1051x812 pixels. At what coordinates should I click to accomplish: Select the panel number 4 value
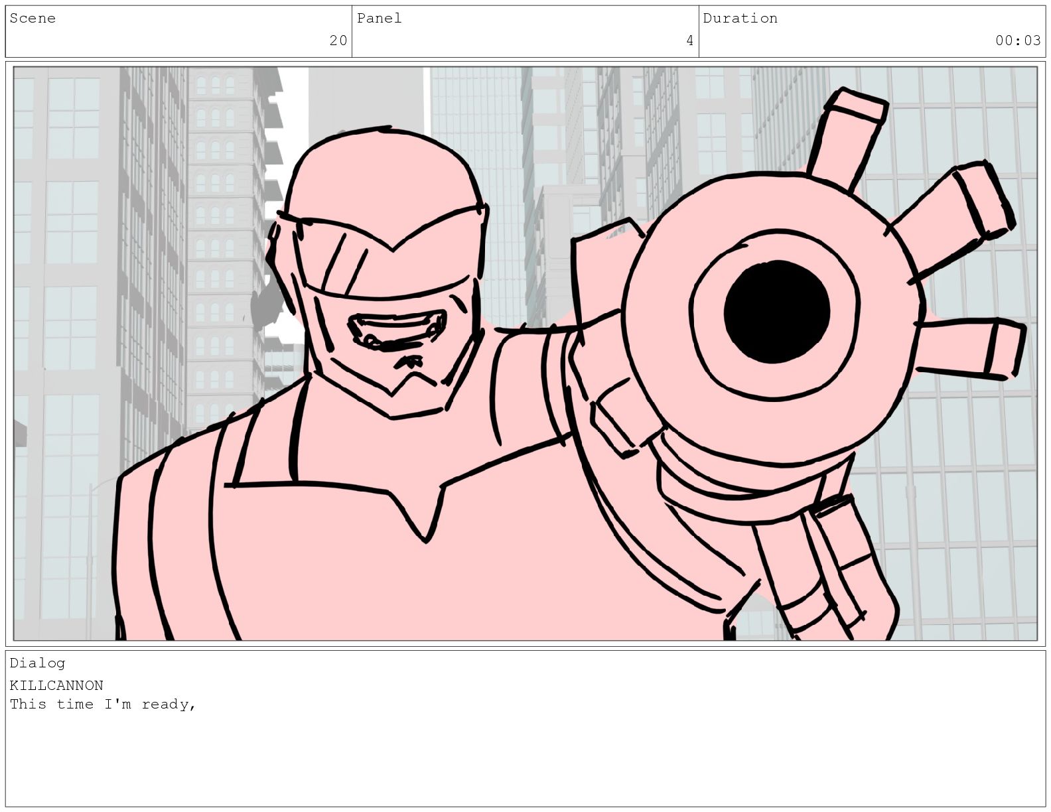tap(689, 40)
